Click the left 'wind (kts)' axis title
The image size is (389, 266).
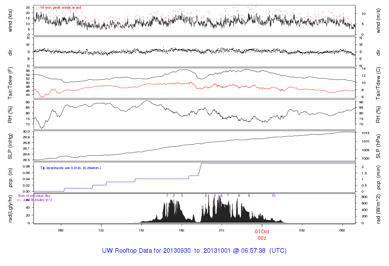[10, 21]
